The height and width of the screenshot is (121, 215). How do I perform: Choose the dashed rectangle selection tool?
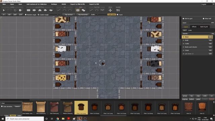tap(9, 10)
